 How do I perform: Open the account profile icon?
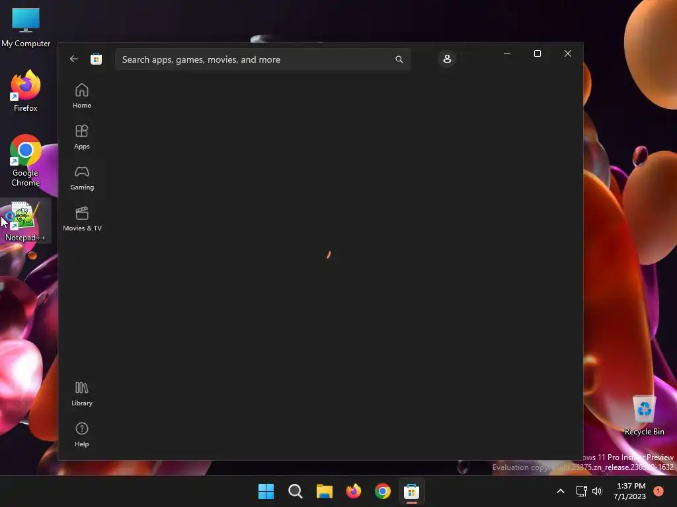[447, 59]
